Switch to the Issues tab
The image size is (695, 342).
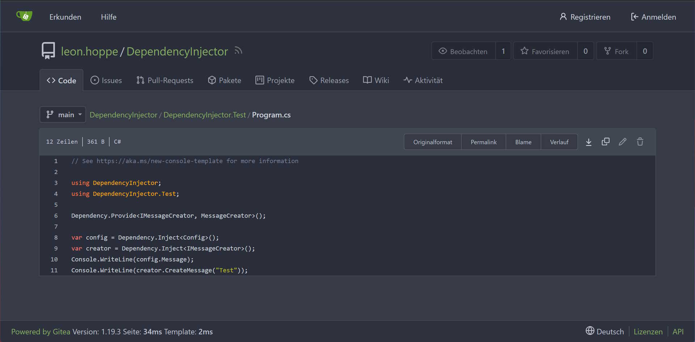(x=106, y=80)
